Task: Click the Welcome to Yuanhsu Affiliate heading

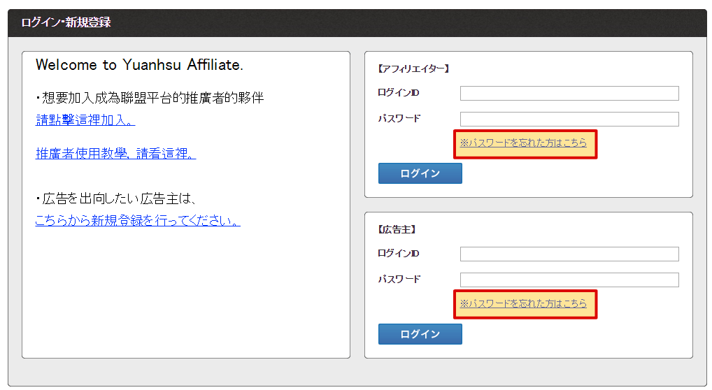Action: point(139,65)
